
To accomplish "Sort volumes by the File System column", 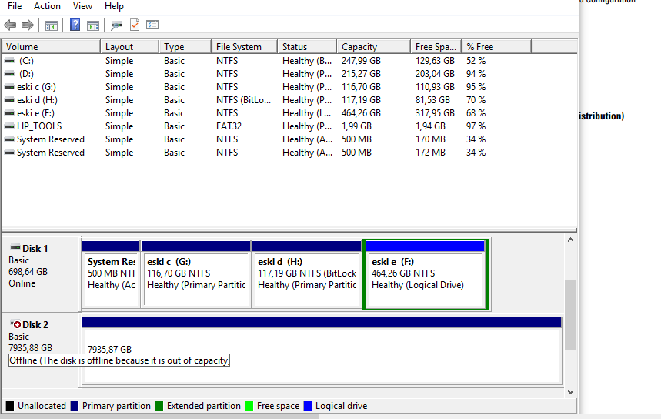I will tap(239, 47).
